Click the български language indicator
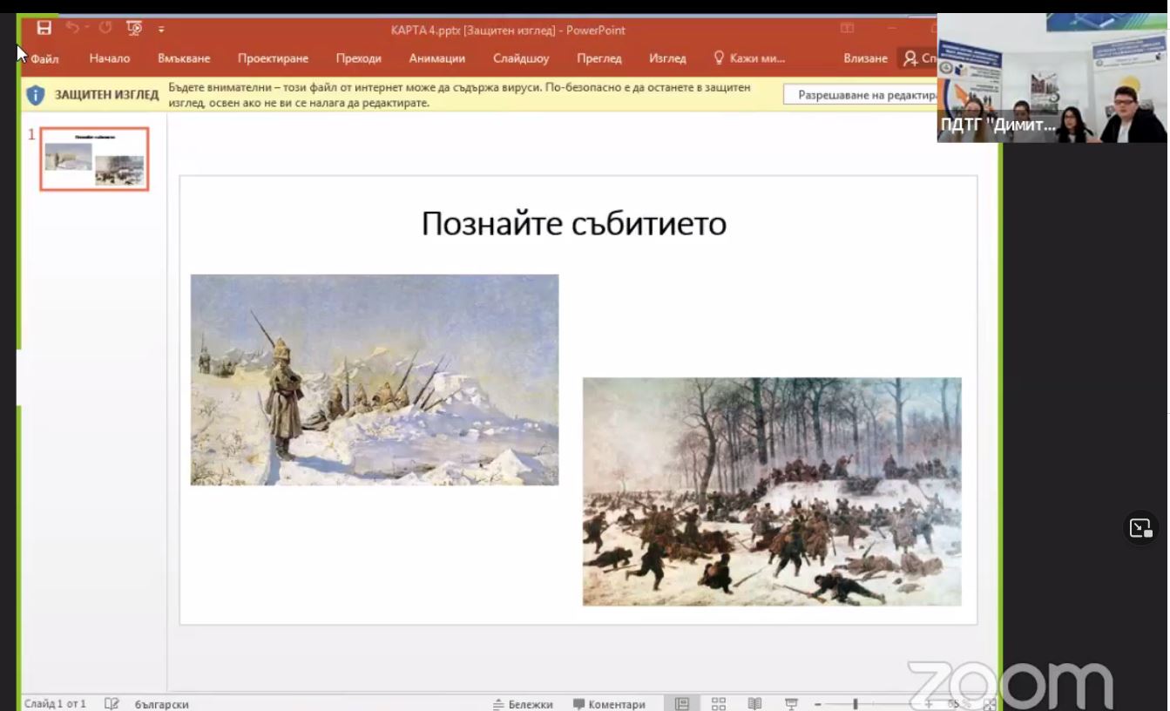This screenshot has height=711, width=1170. tap(162, 704)
